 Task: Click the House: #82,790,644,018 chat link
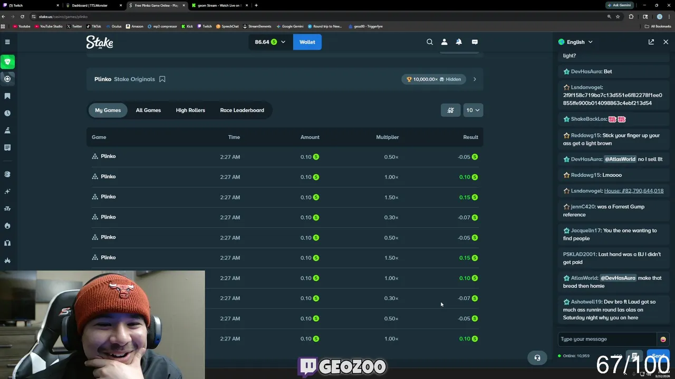[634, 191]
